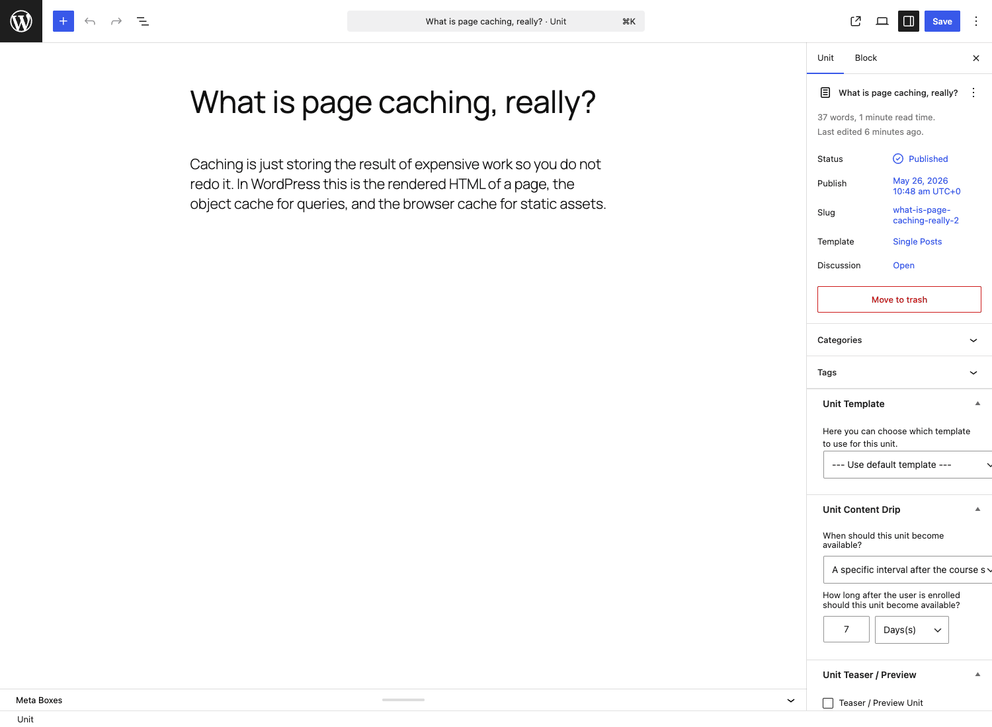Collapse the Unit Template meta box

pyautogui.click(x=977, y=403)
